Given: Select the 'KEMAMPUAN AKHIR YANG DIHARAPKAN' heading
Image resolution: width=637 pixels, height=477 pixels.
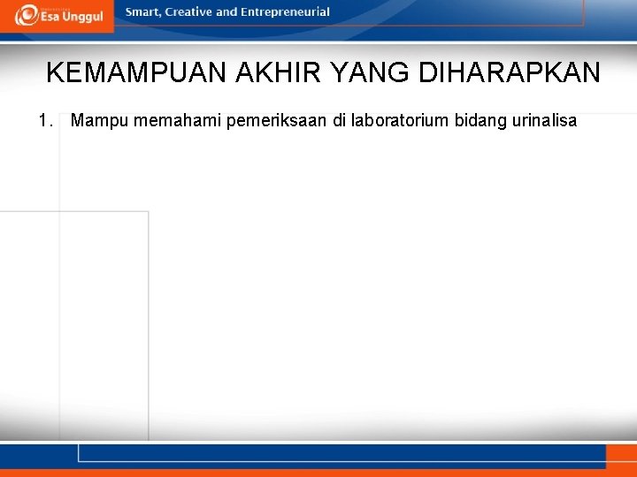Looking at the screenshot, I should pos(324,72).
